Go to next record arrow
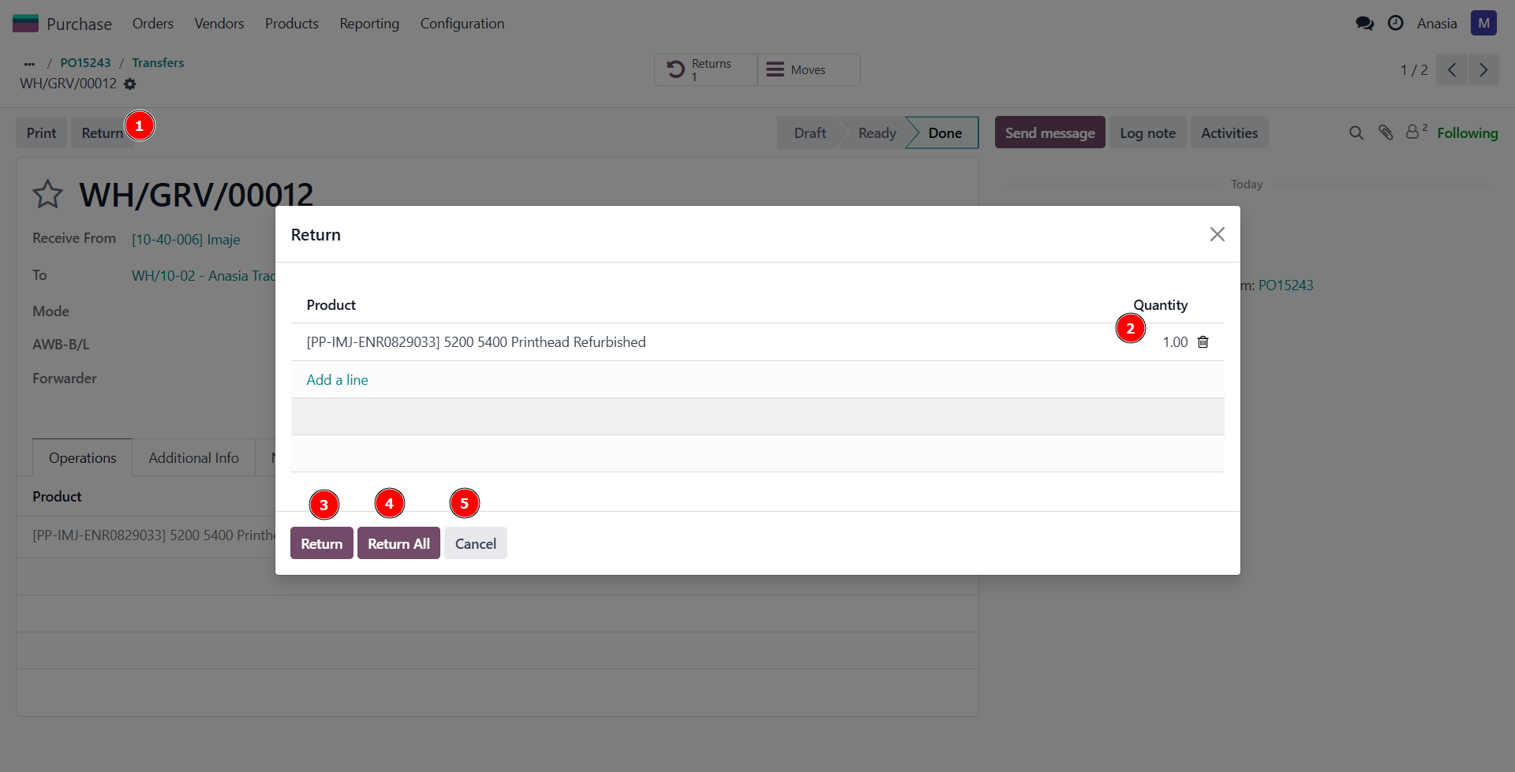 (1483, 70)
